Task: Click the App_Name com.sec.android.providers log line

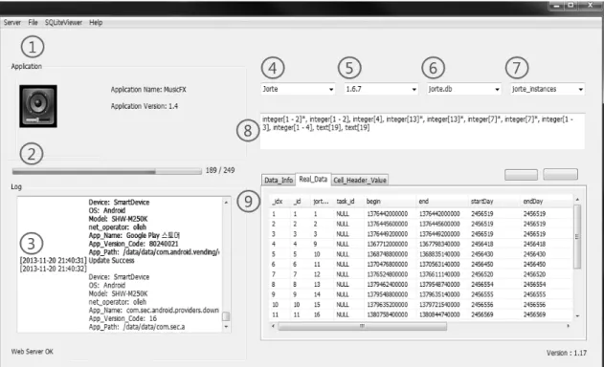Action: coord(154,310)
